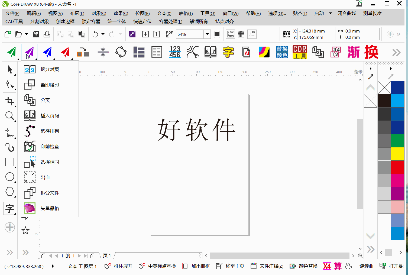Select the Shape edit tool
This screenshot has width=408, height=275.
(x=10, y=85)
